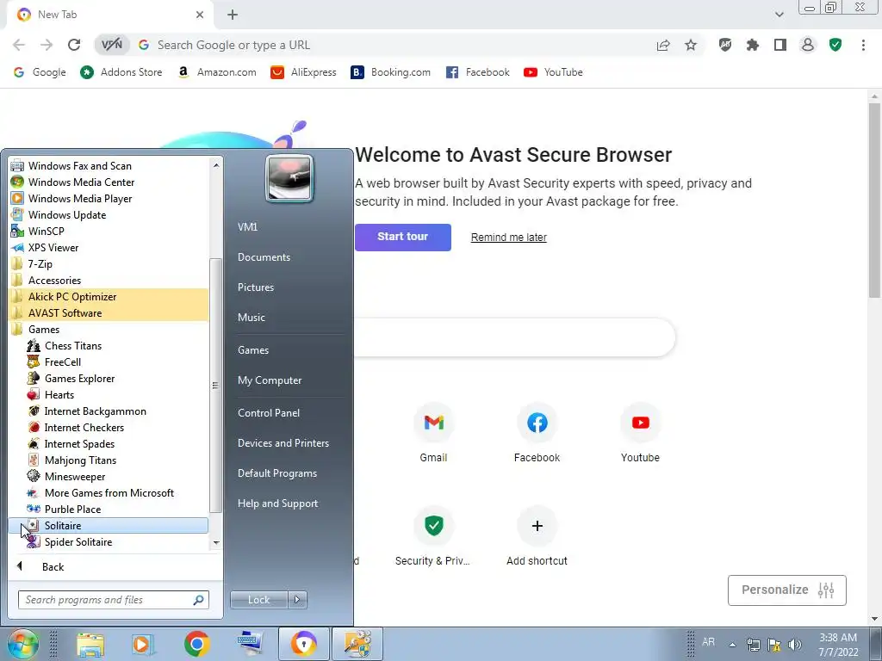Launch Internet Checkers

click(108, 427)
